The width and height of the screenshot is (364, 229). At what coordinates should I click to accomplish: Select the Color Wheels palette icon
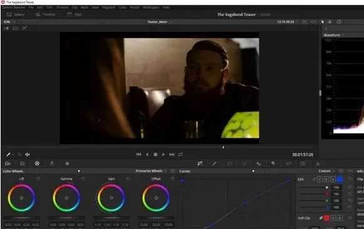click(x=37, y=163)
